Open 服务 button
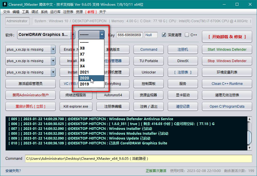257x176 pixels. point(183,84)
